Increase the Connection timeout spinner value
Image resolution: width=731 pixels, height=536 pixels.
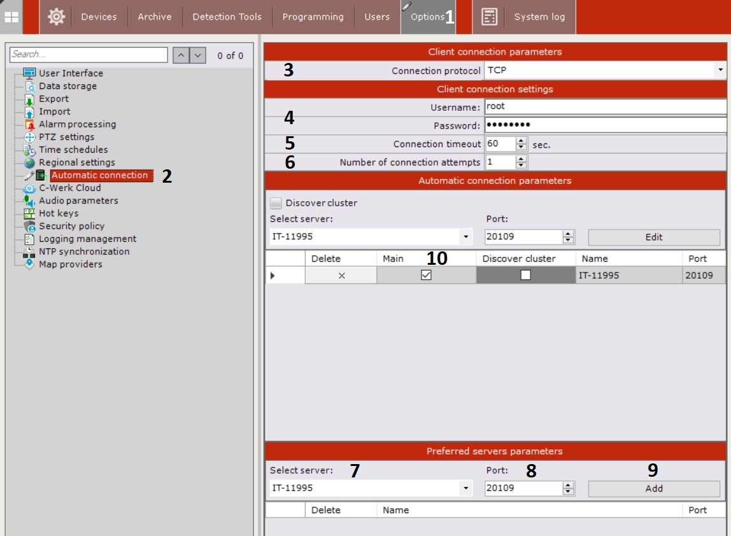click(522, 141)
